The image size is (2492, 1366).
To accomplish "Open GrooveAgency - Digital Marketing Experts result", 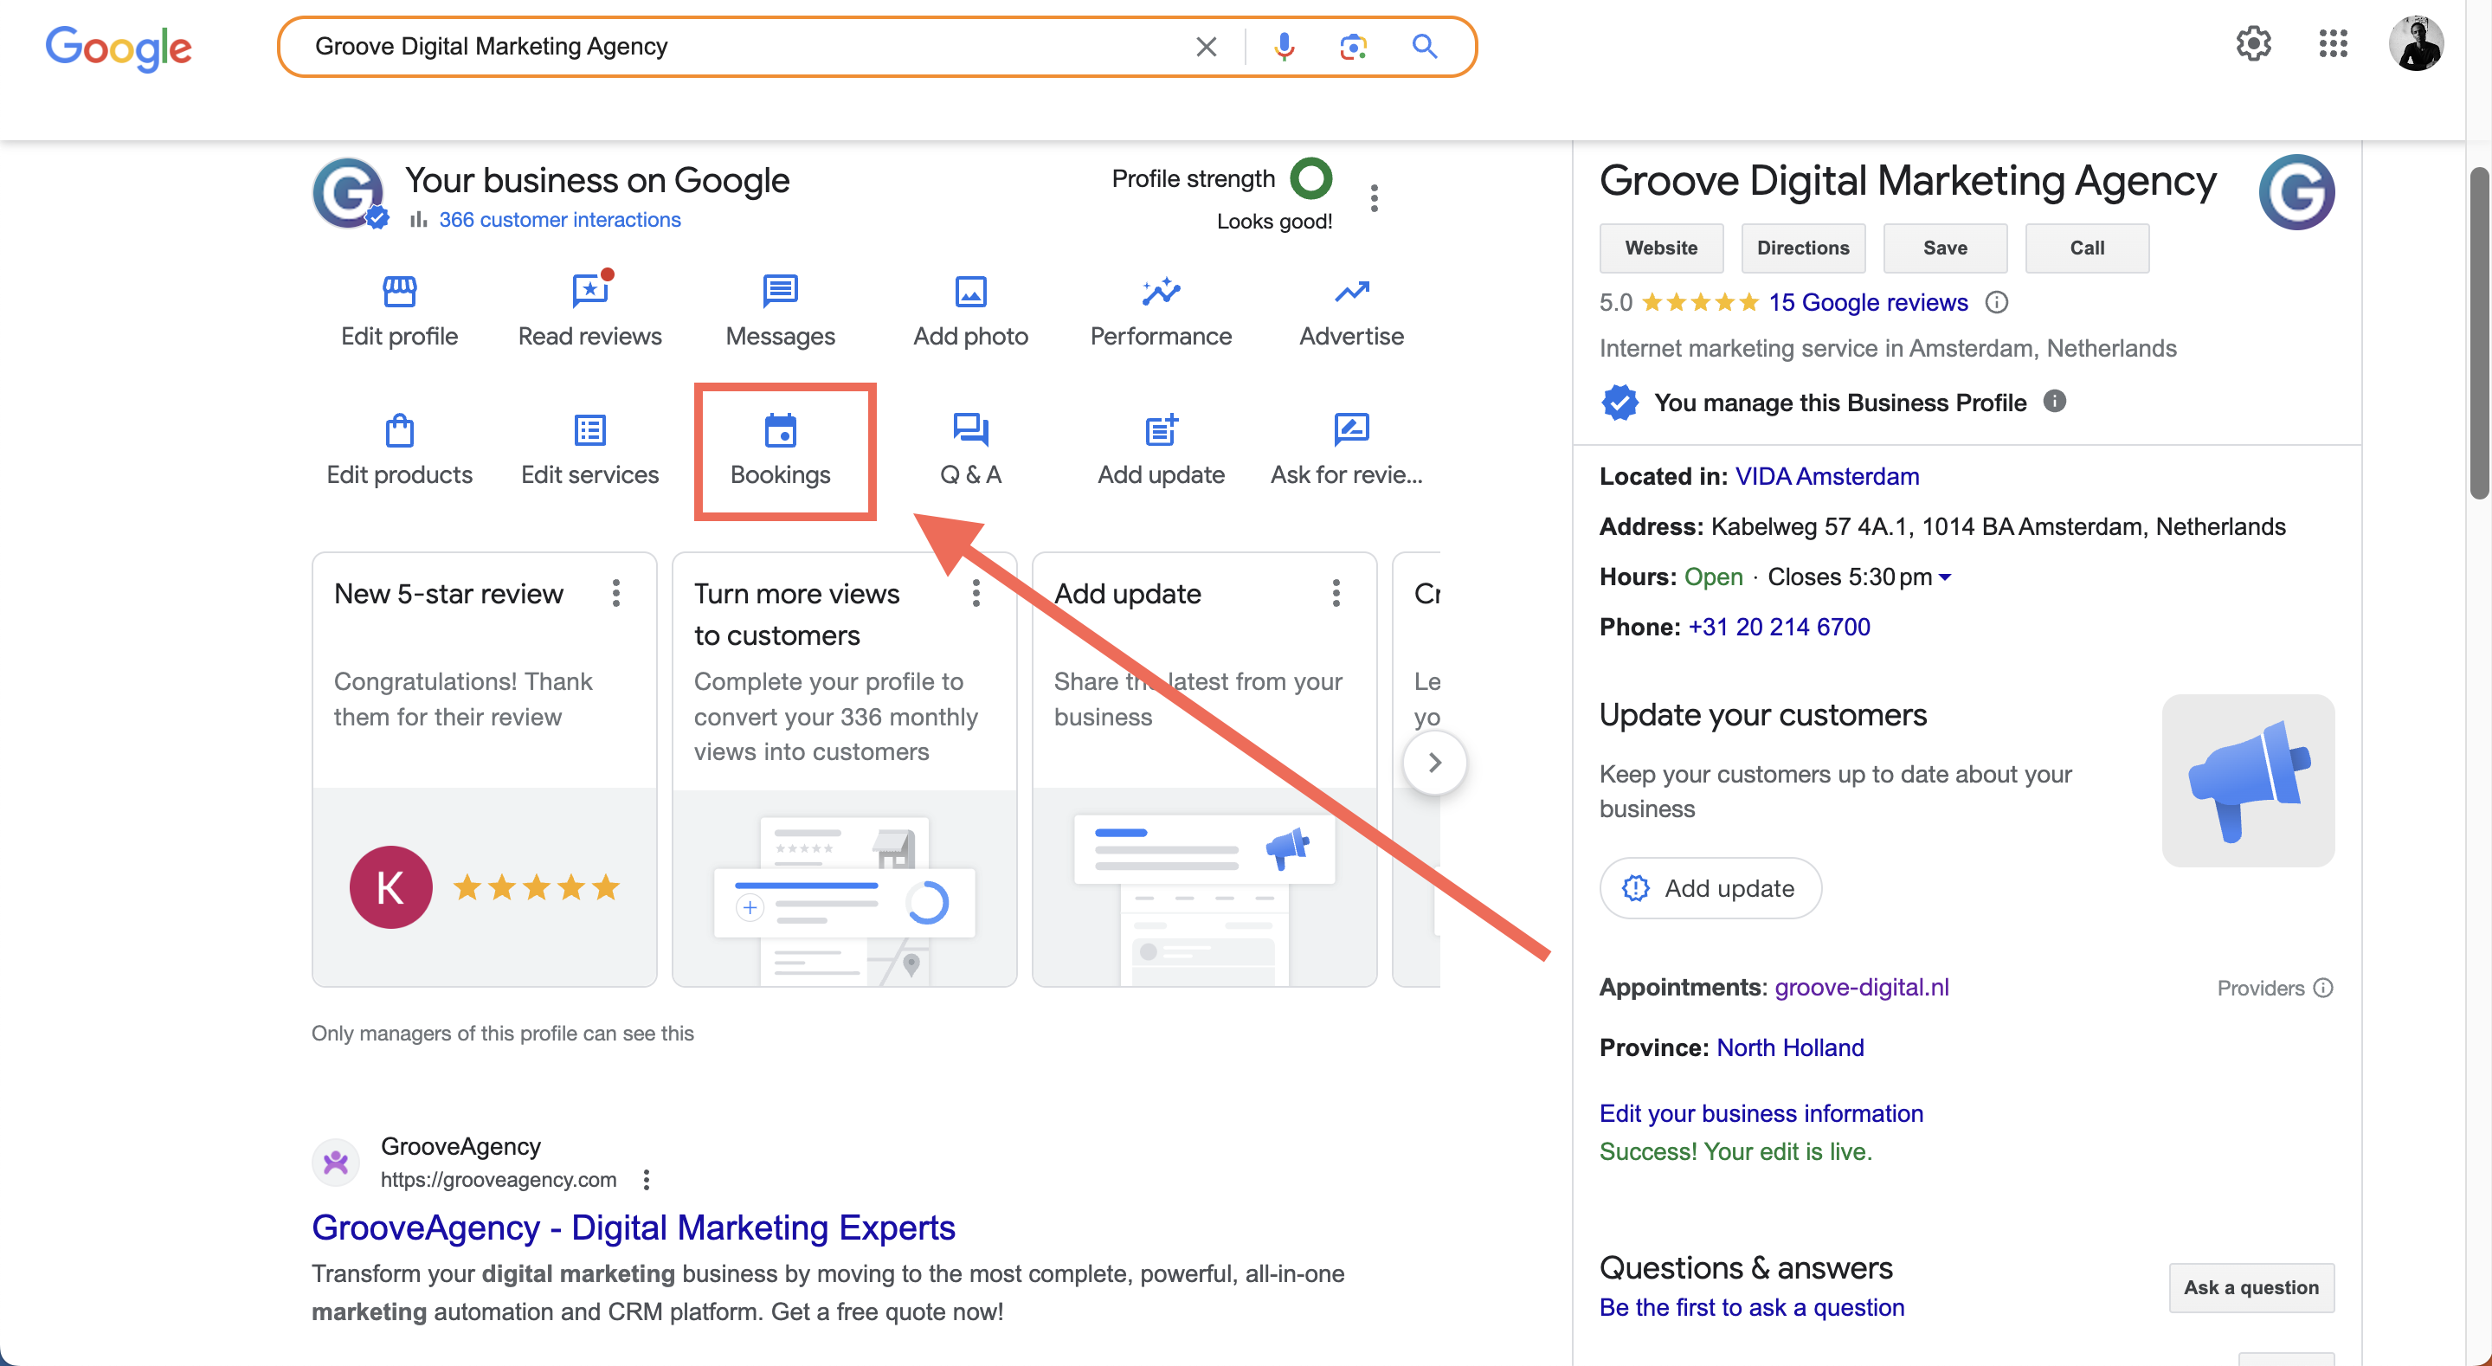I will [x=633, y=1227].
